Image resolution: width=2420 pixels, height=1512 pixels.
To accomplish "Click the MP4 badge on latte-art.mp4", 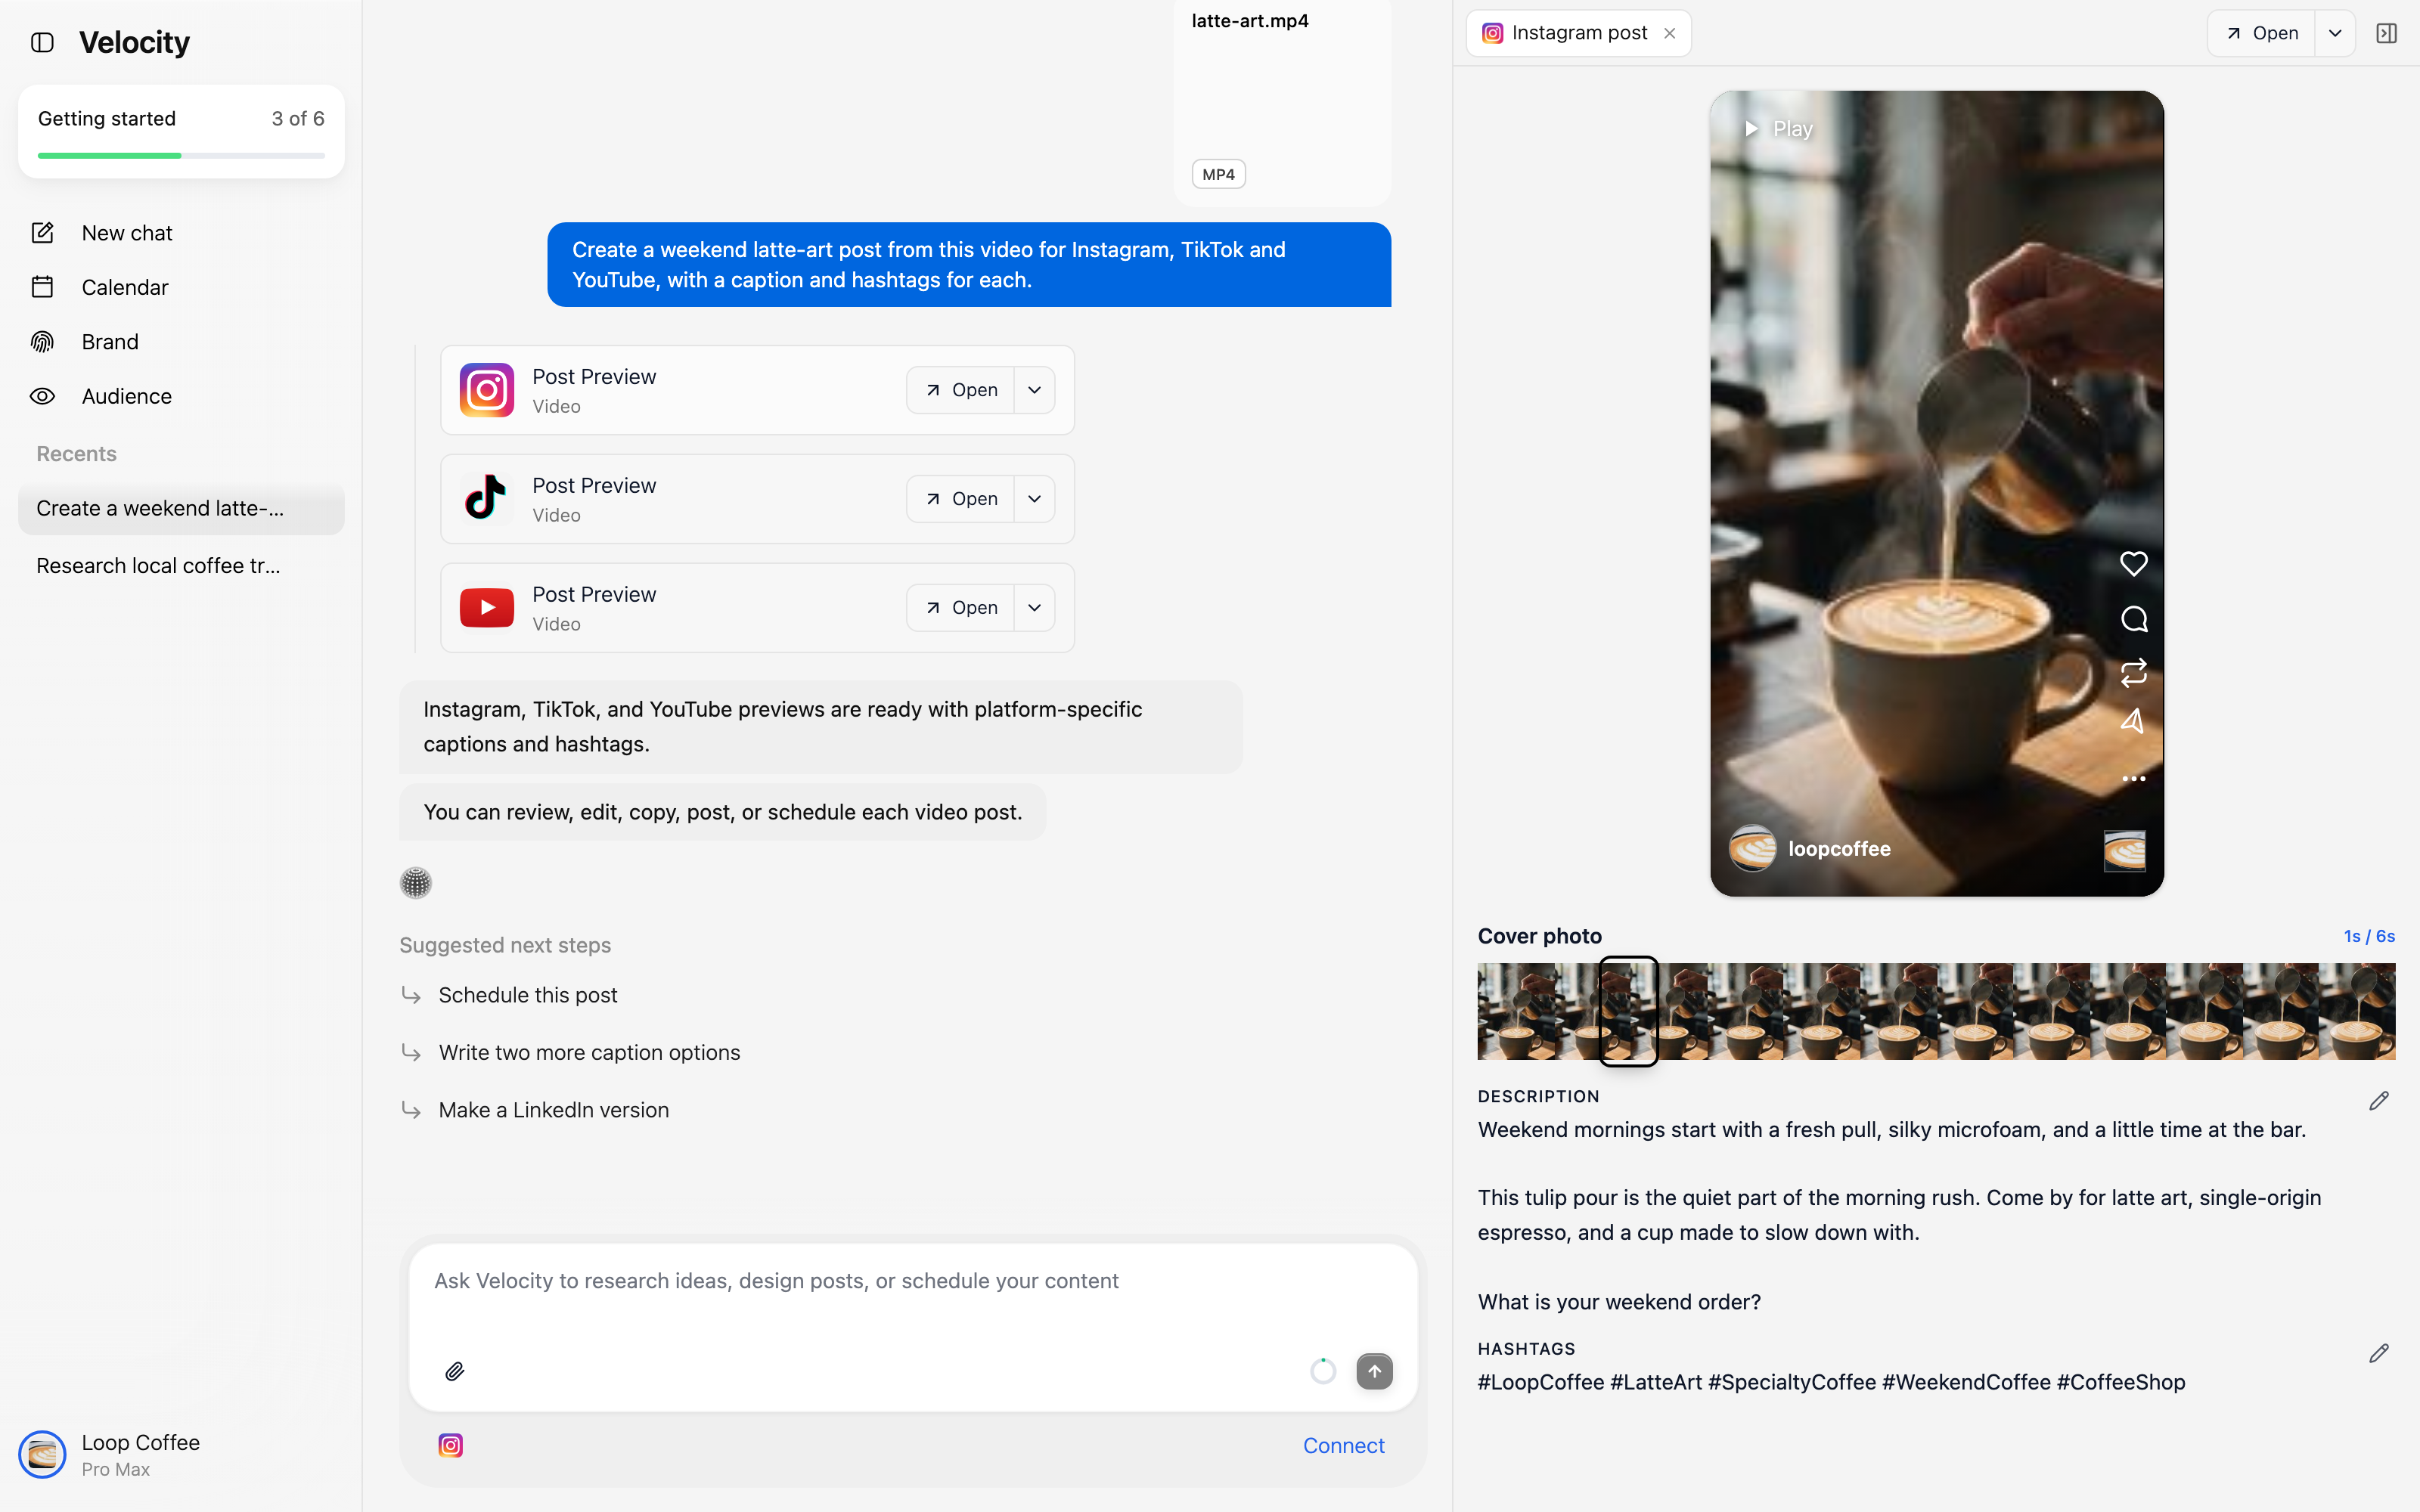I will pos(1218,174).
